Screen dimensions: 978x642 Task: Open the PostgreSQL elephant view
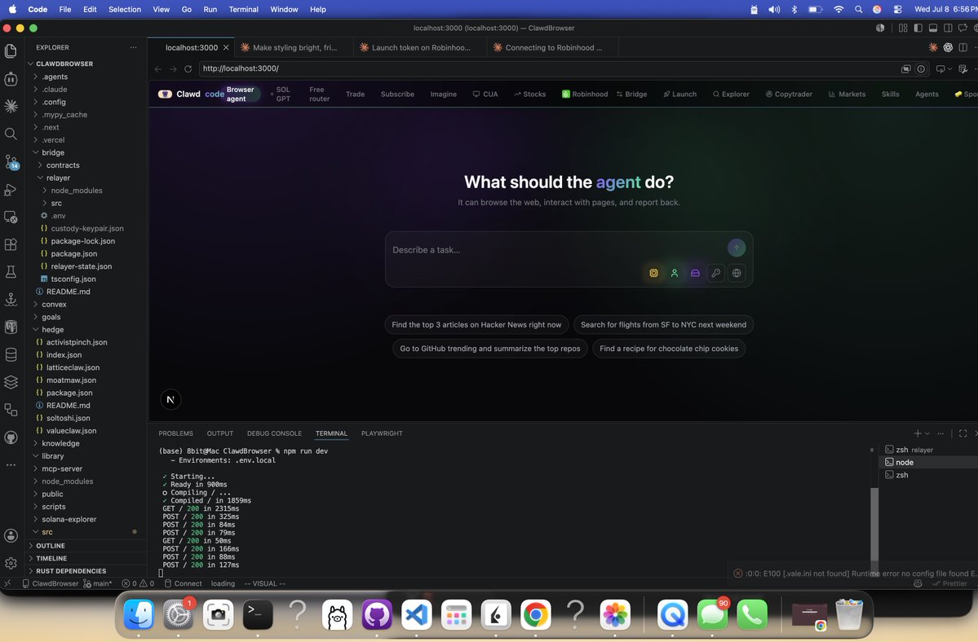[11, 327]
